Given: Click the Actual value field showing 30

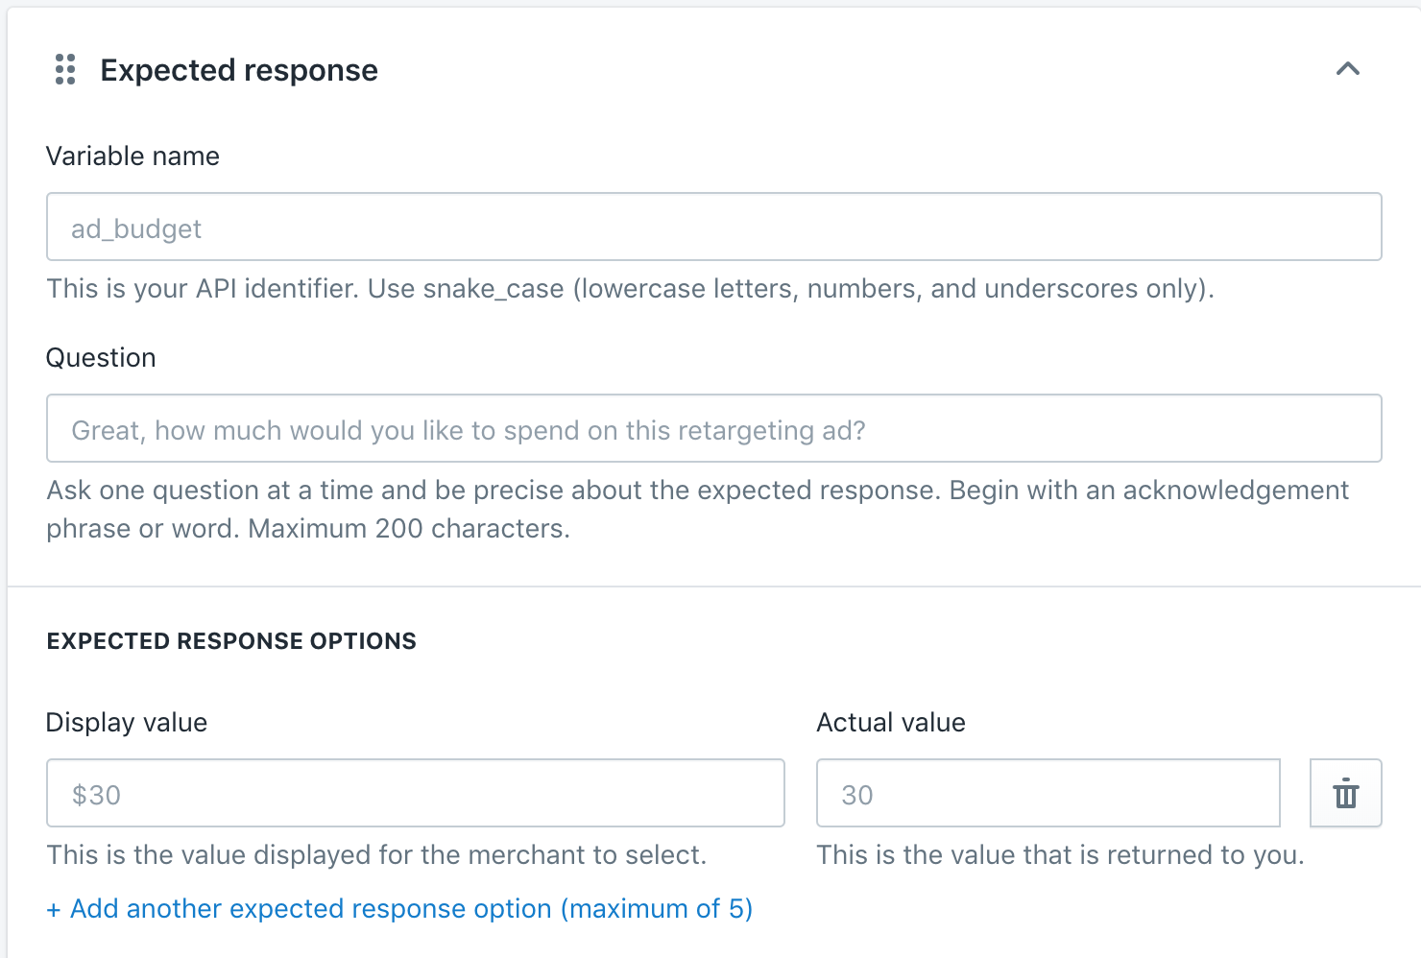Looking at the screenshot, I should 1048,793.
